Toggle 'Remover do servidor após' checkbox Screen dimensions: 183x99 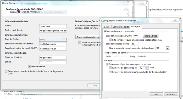click(110, 68)
